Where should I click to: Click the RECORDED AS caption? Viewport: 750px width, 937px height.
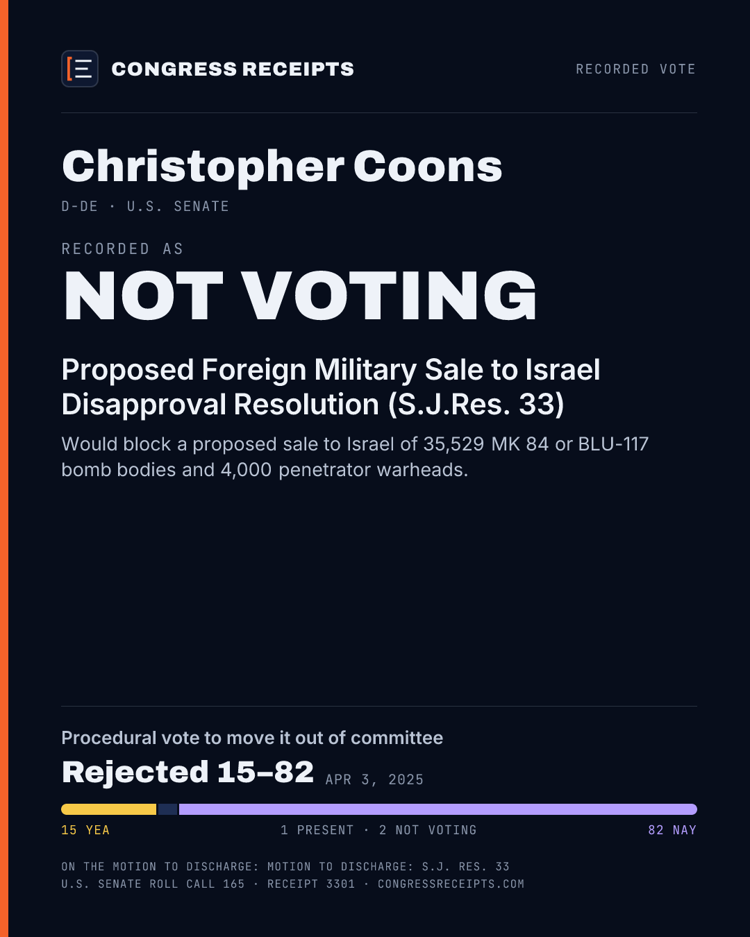(122, 248)
